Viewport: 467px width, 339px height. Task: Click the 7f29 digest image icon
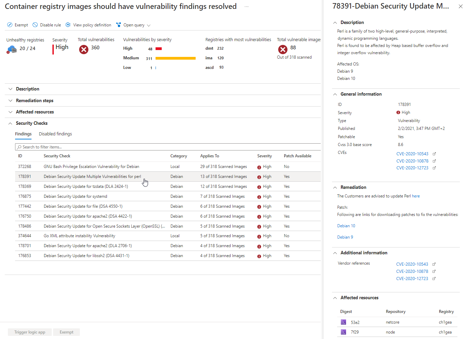click(343, 332)
